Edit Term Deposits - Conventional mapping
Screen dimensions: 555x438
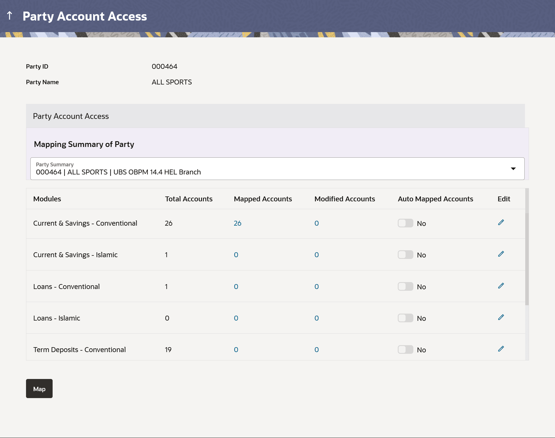click(x=501, y=349)
